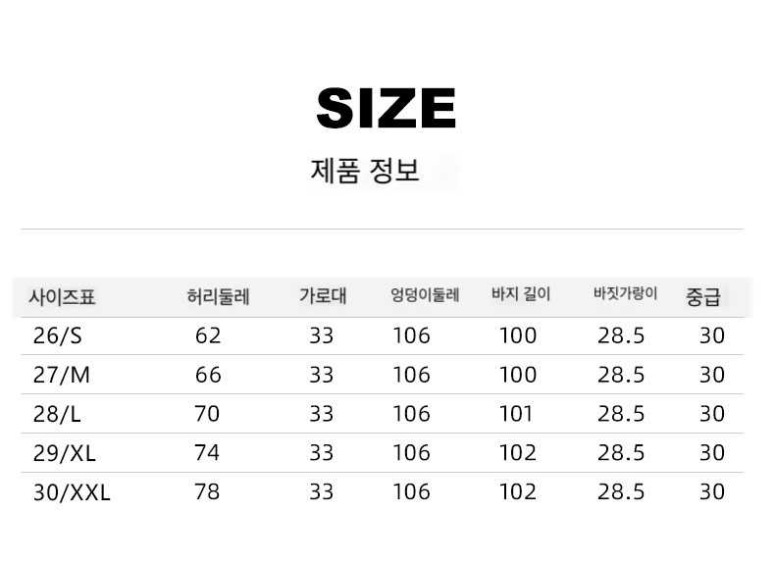
Task: Click 28.5 value in 29/XL row
Action: pos(621,453)
